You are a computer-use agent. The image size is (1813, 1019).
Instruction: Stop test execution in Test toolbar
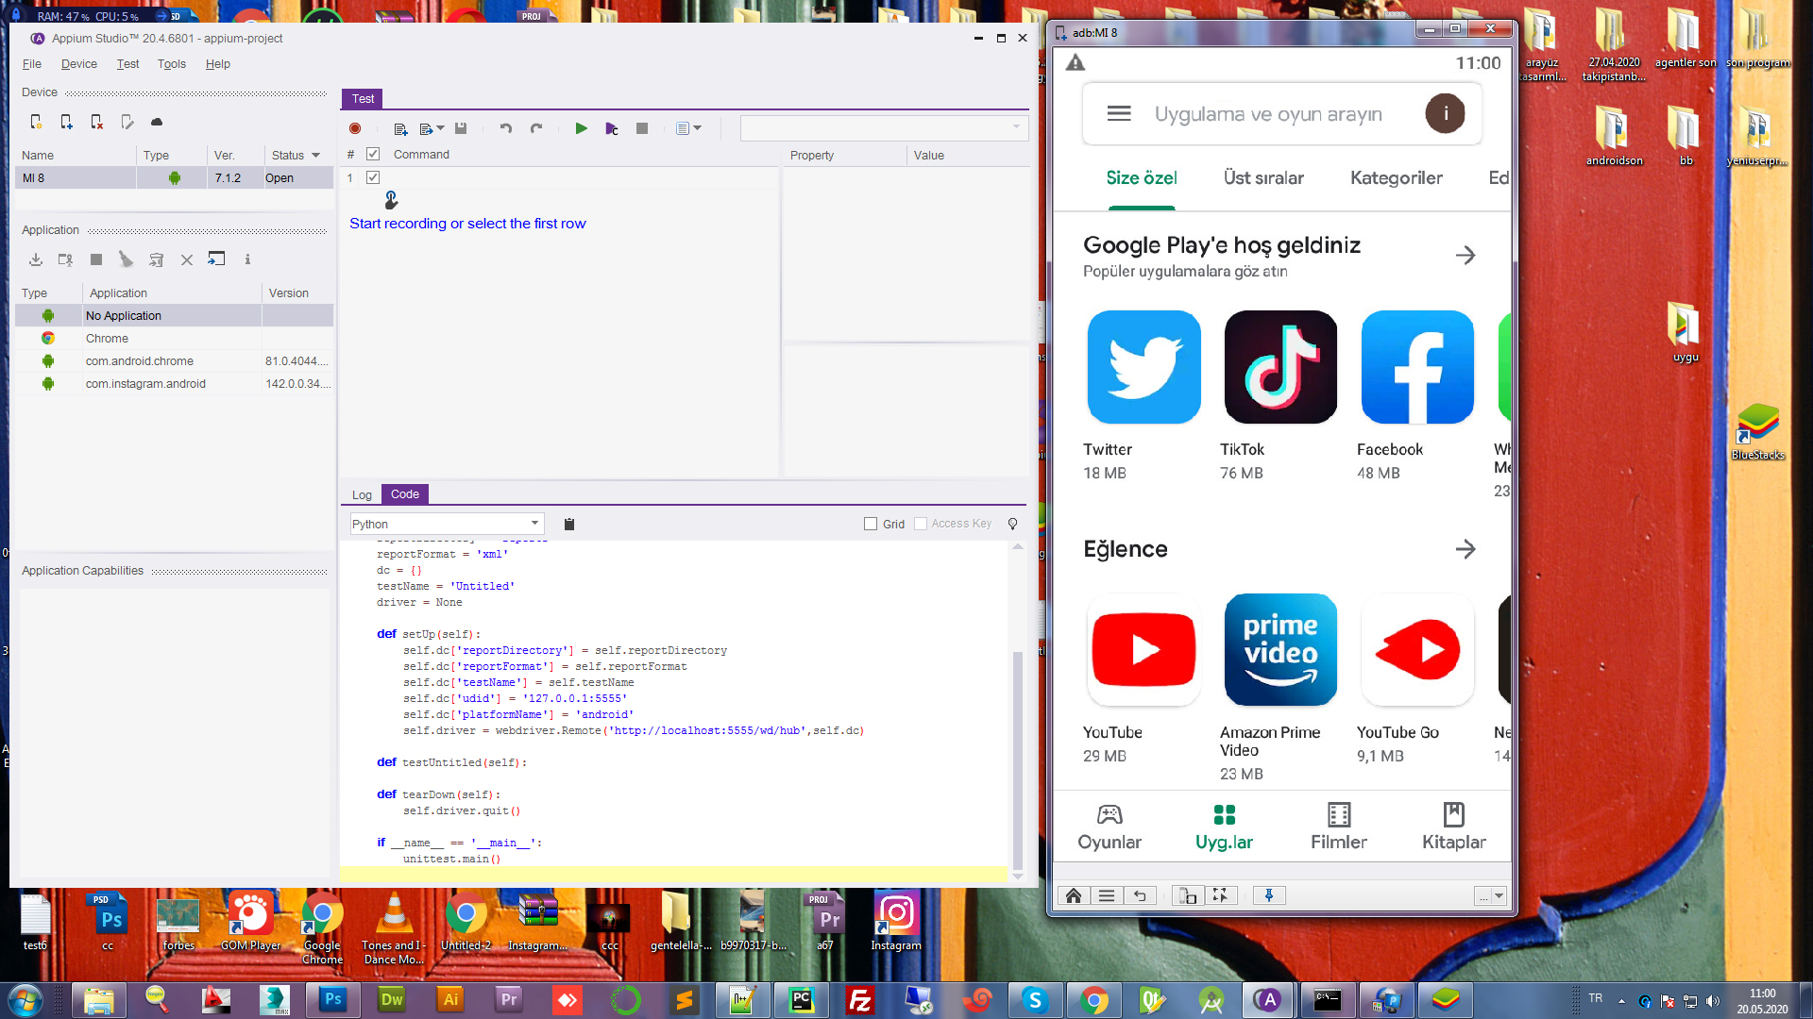pyautogui.click(x=642, y=128)
